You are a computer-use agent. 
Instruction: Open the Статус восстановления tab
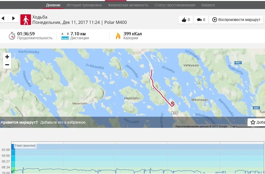click(x=175, y=5)
